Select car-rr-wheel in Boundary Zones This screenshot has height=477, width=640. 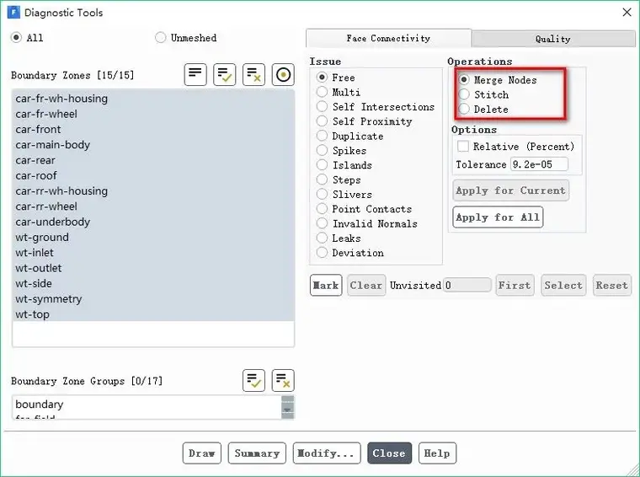pyautogui.click(x=153, y=206)
